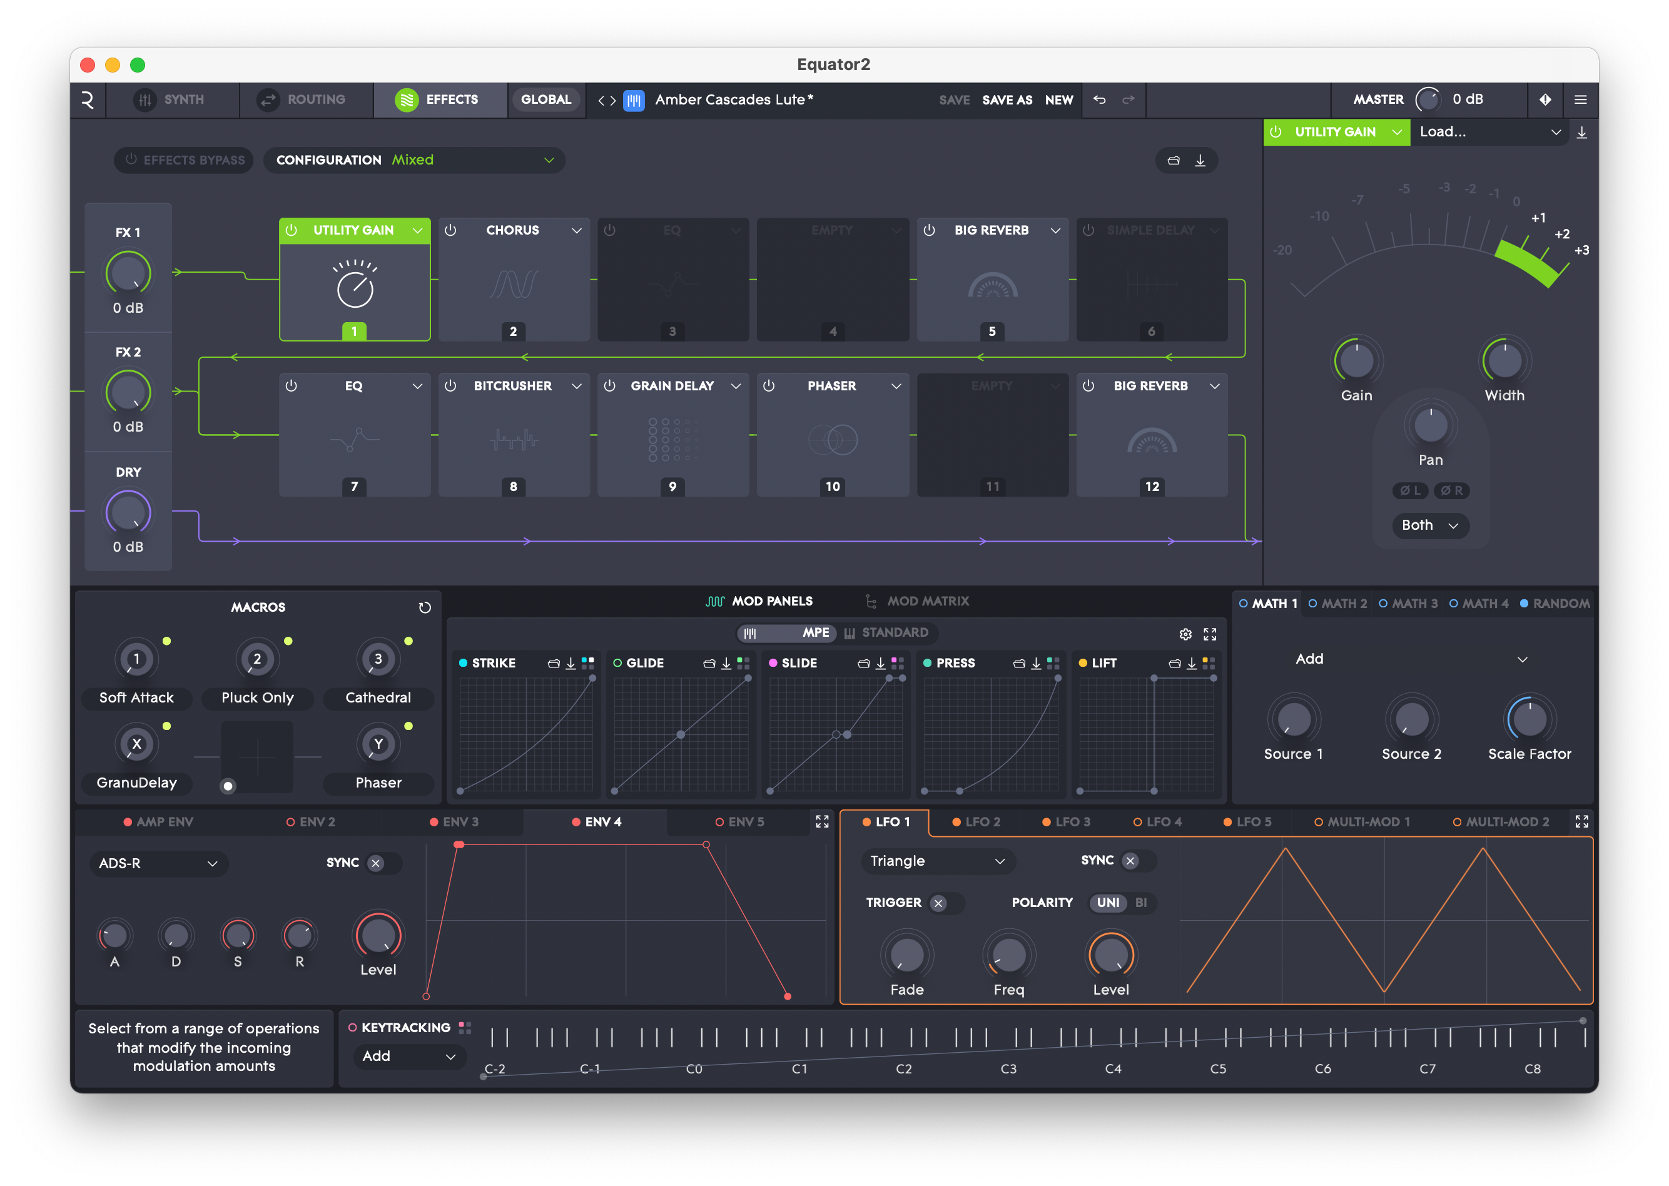Click the New preset button

pyautogui.click(x=1058, y=100)
